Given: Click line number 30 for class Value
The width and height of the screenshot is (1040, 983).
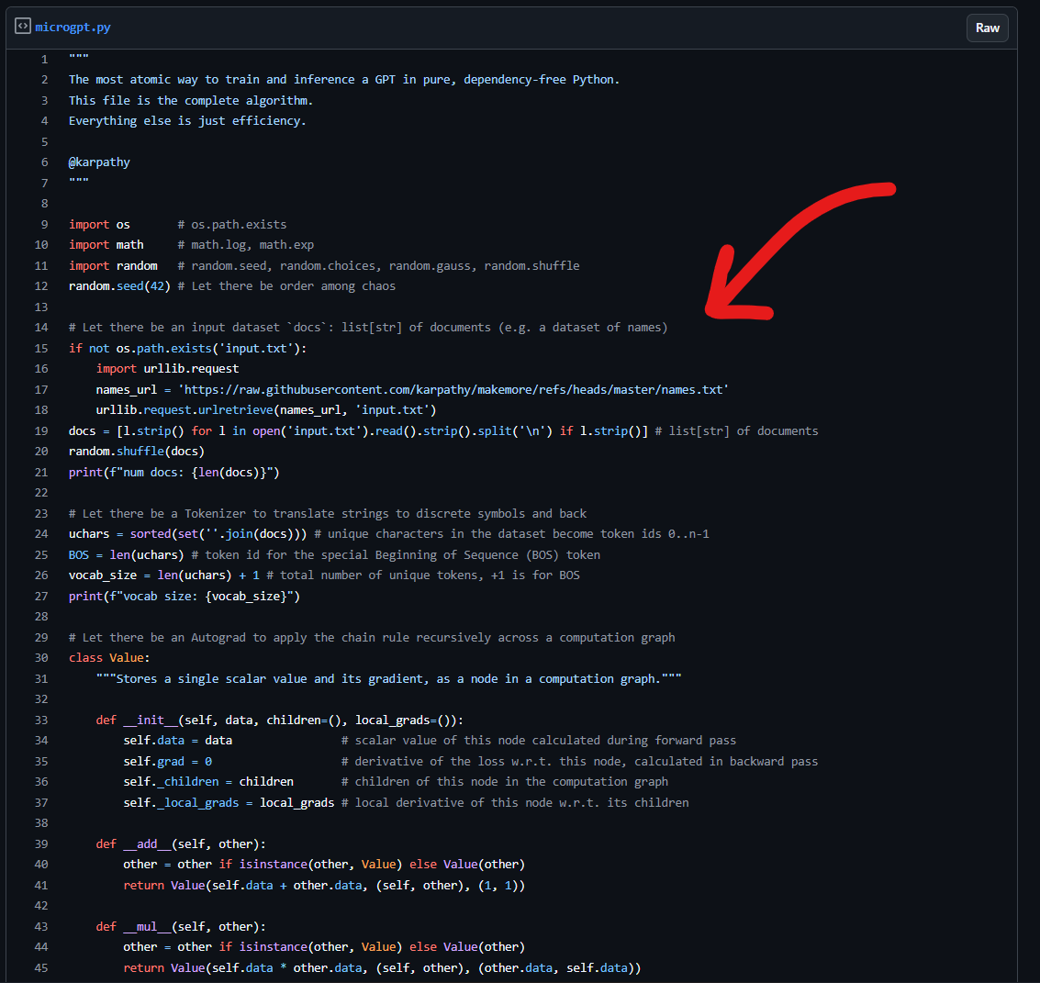Looking at the screenshot, I should [41, 658].
